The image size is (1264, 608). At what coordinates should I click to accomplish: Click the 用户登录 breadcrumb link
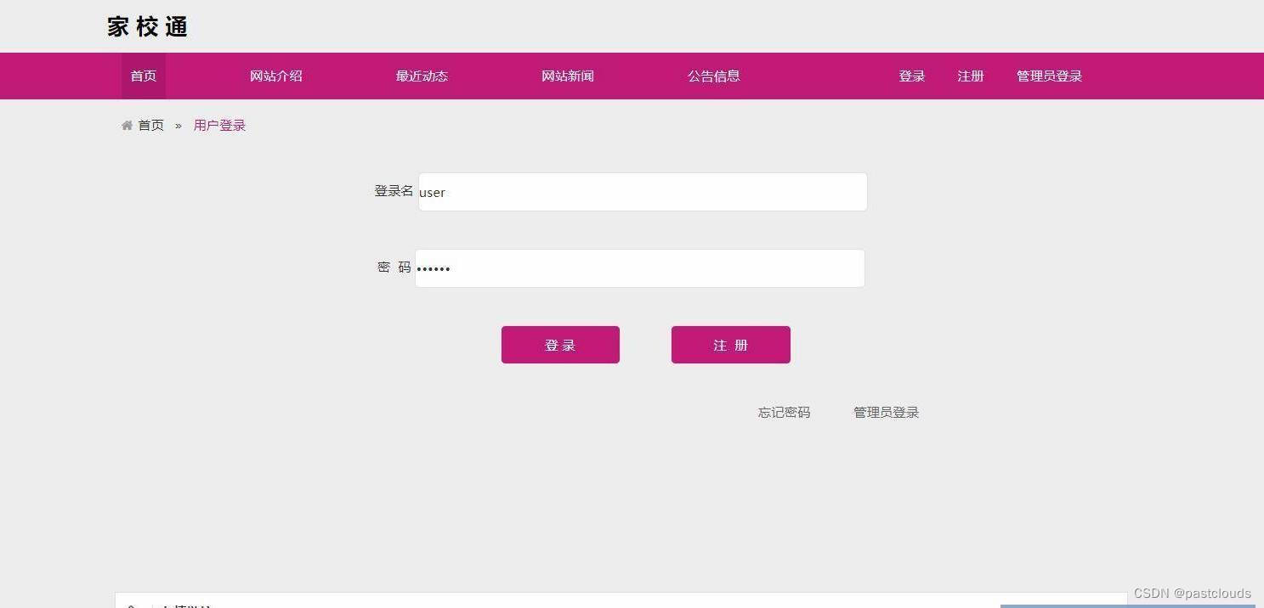click(x=218, y=125)
